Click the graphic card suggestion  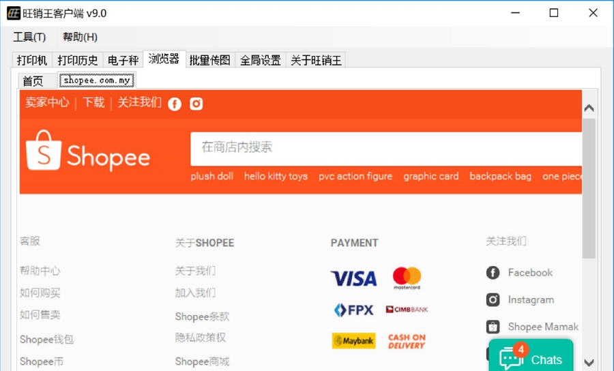(431, 177)
